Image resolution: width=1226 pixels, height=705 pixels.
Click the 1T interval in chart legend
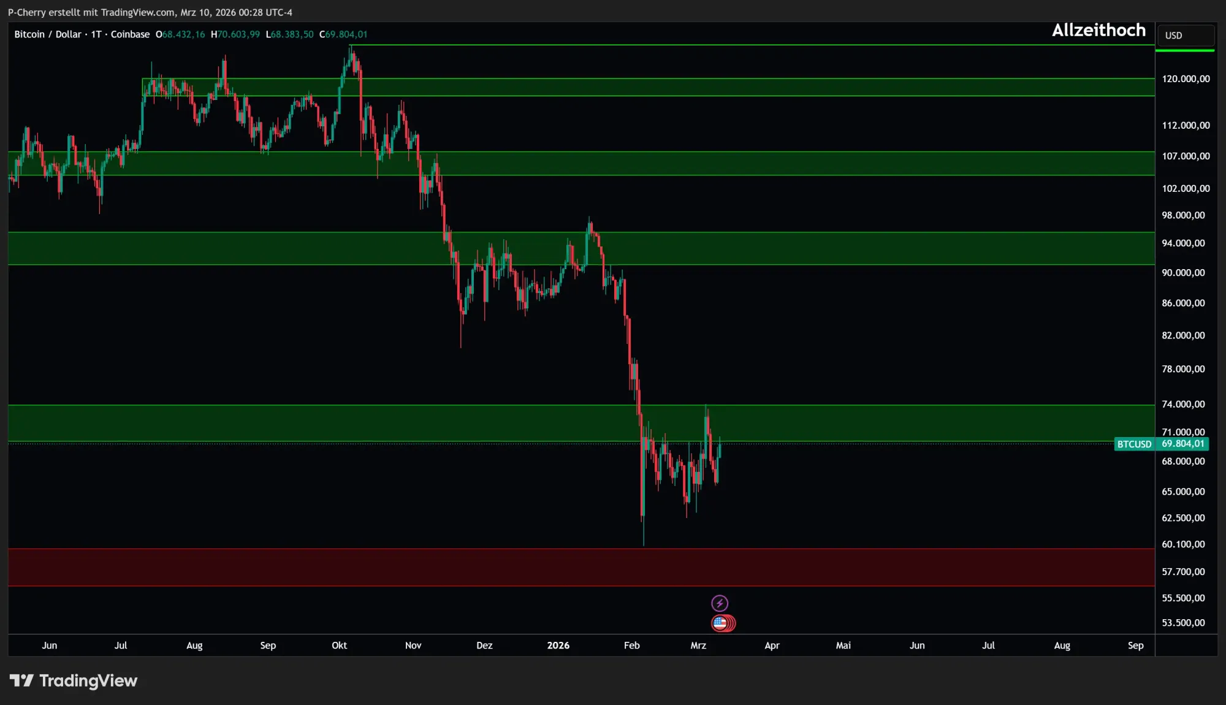tap(96, 34)
